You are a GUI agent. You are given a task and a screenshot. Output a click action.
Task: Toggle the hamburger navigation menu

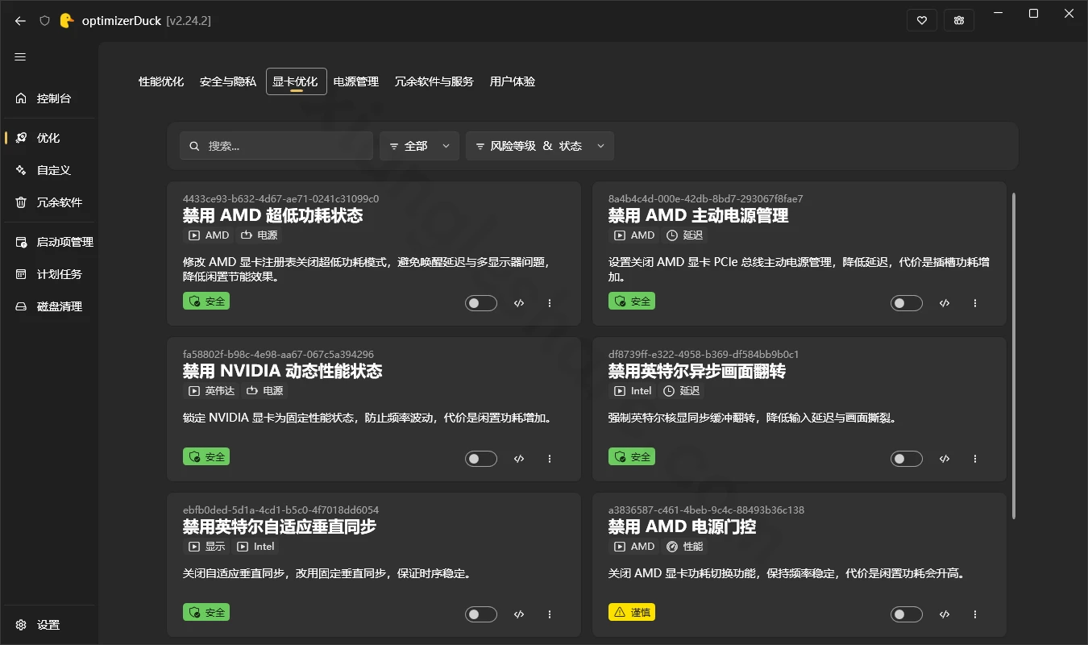tap(21, 56)
